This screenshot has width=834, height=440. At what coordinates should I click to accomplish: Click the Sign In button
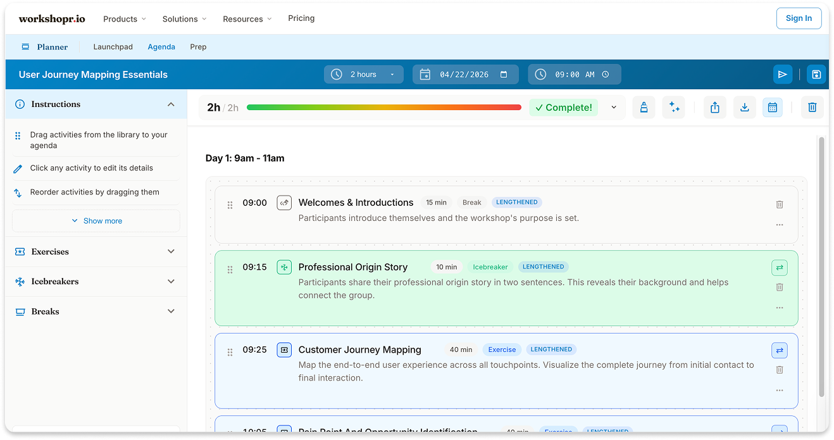[799, 18]
